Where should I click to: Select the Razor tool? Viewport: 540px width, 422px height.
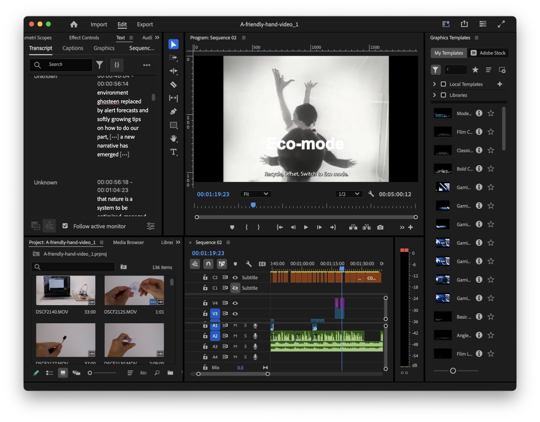point(173,84)
